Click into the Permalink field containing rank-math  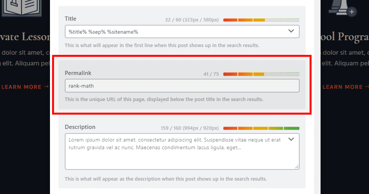click(x=182, y=86)
